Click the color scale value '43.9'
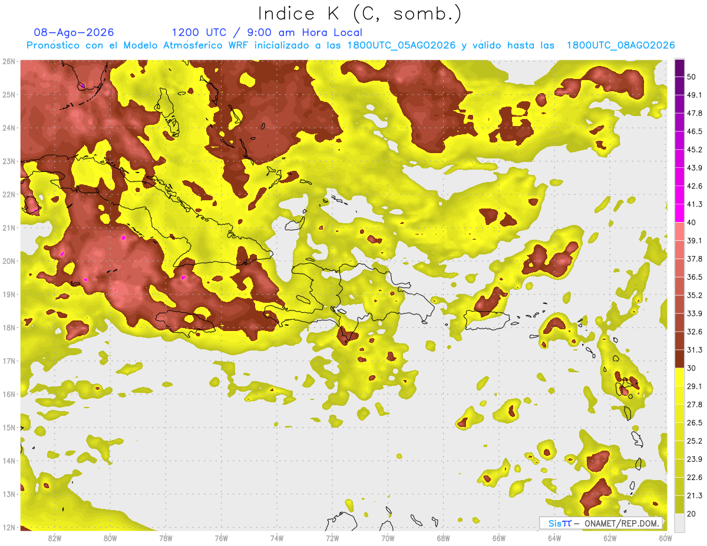The height and width of the screenshot is (546, 707). [x=695, y=168]
